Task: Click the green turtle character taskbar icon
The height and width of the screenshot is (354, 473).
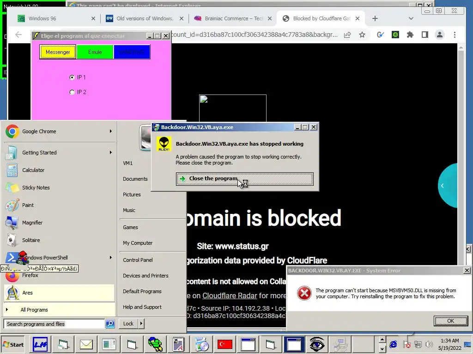Action: click(155, 344)
